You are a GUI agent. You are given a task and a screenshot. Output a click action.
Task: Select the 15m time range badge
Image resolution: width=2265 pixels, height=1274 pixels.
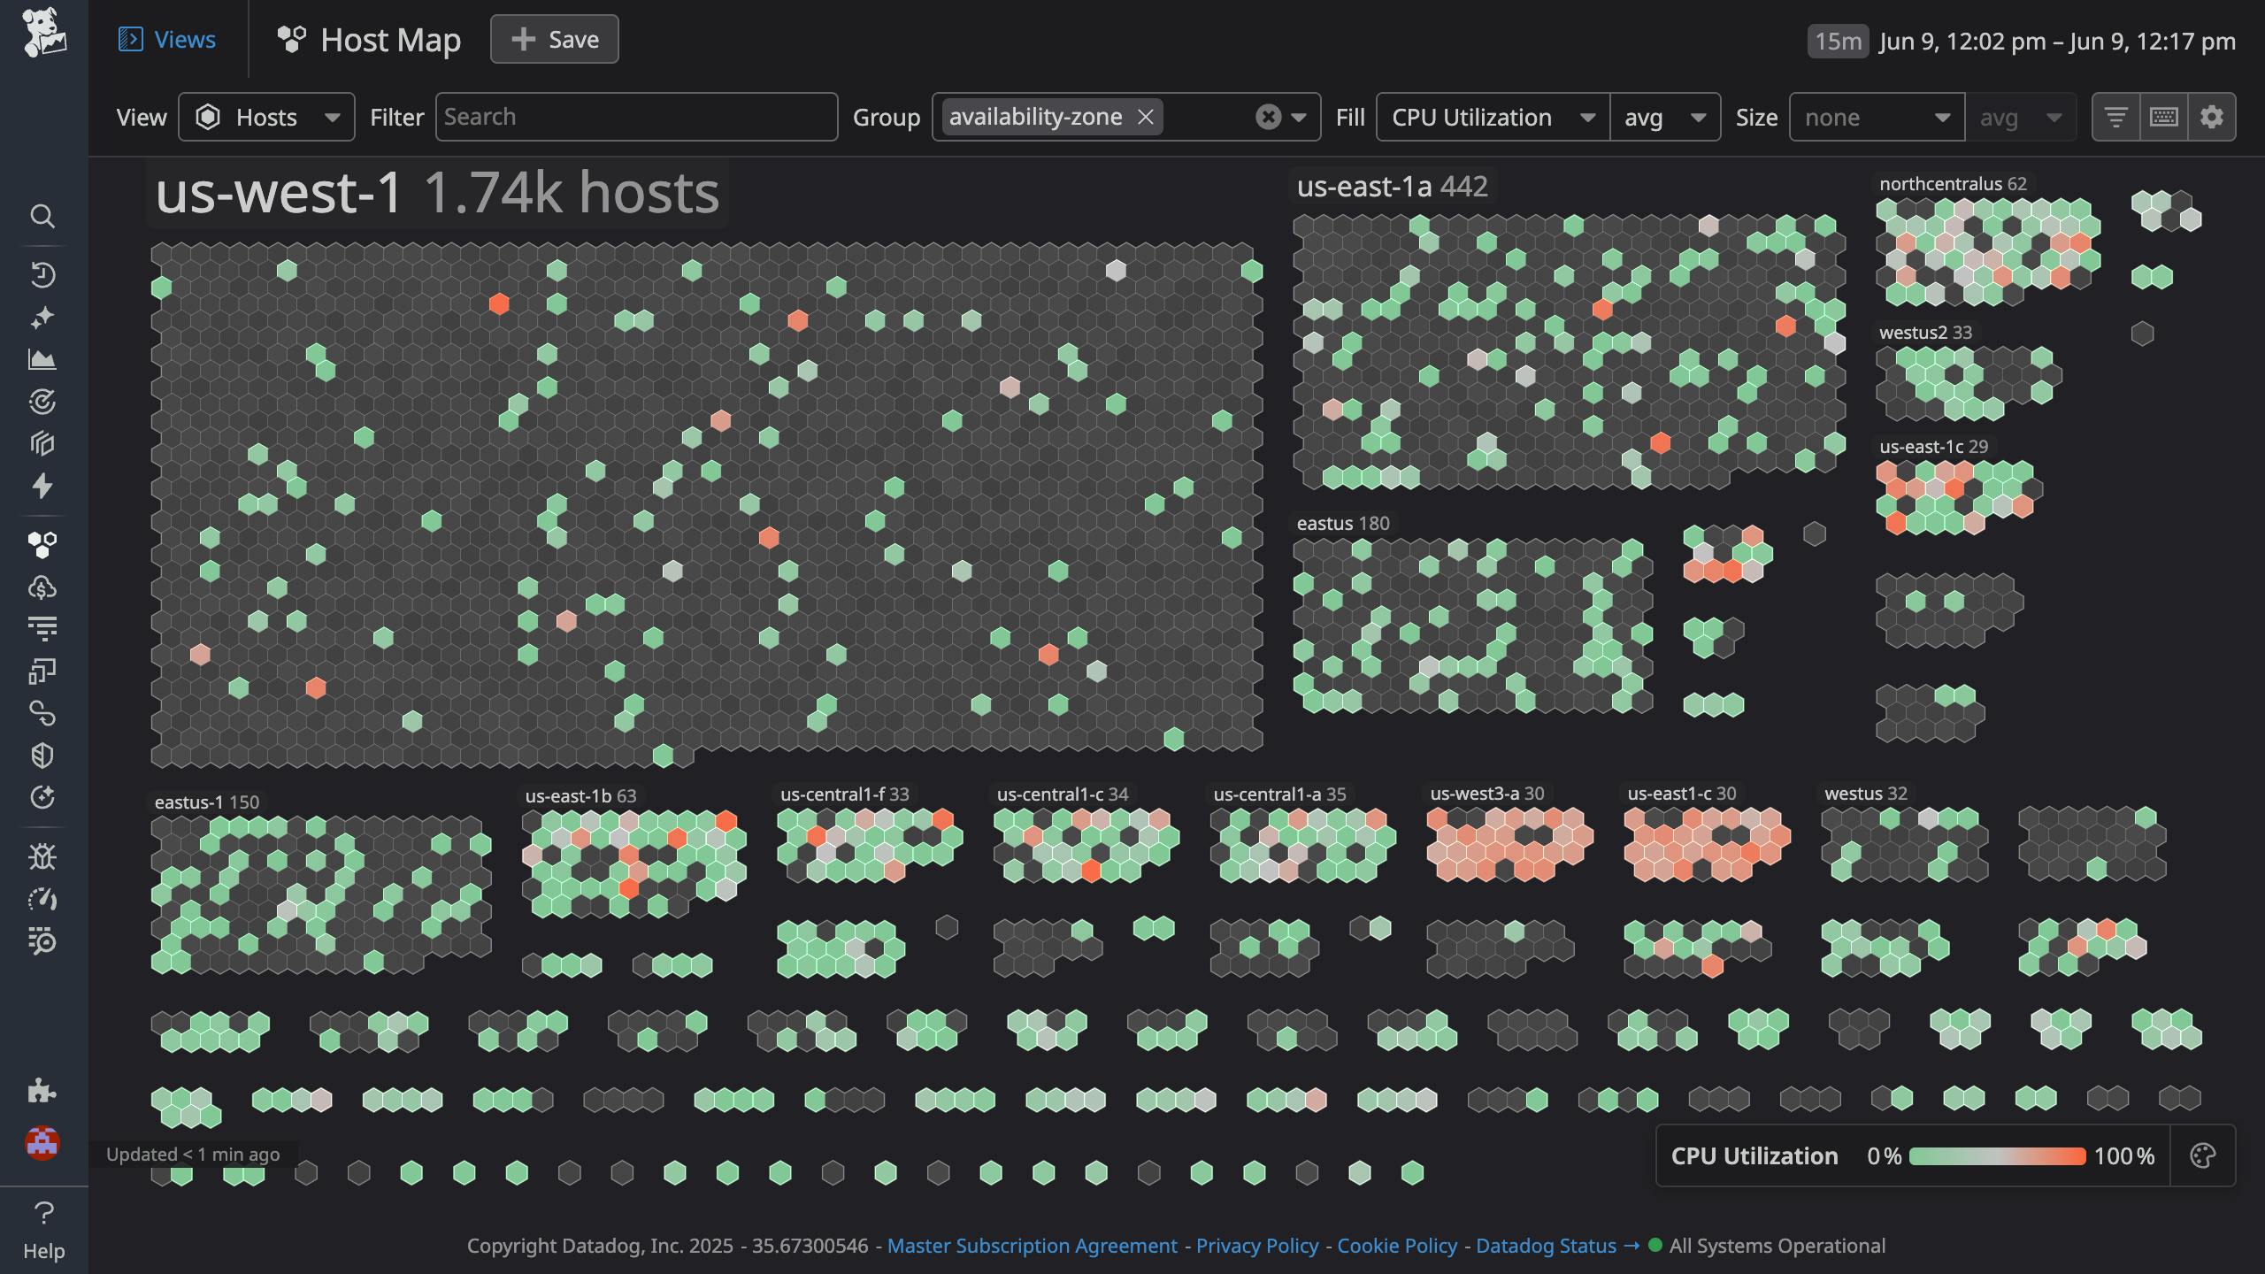coord(1837,42)
